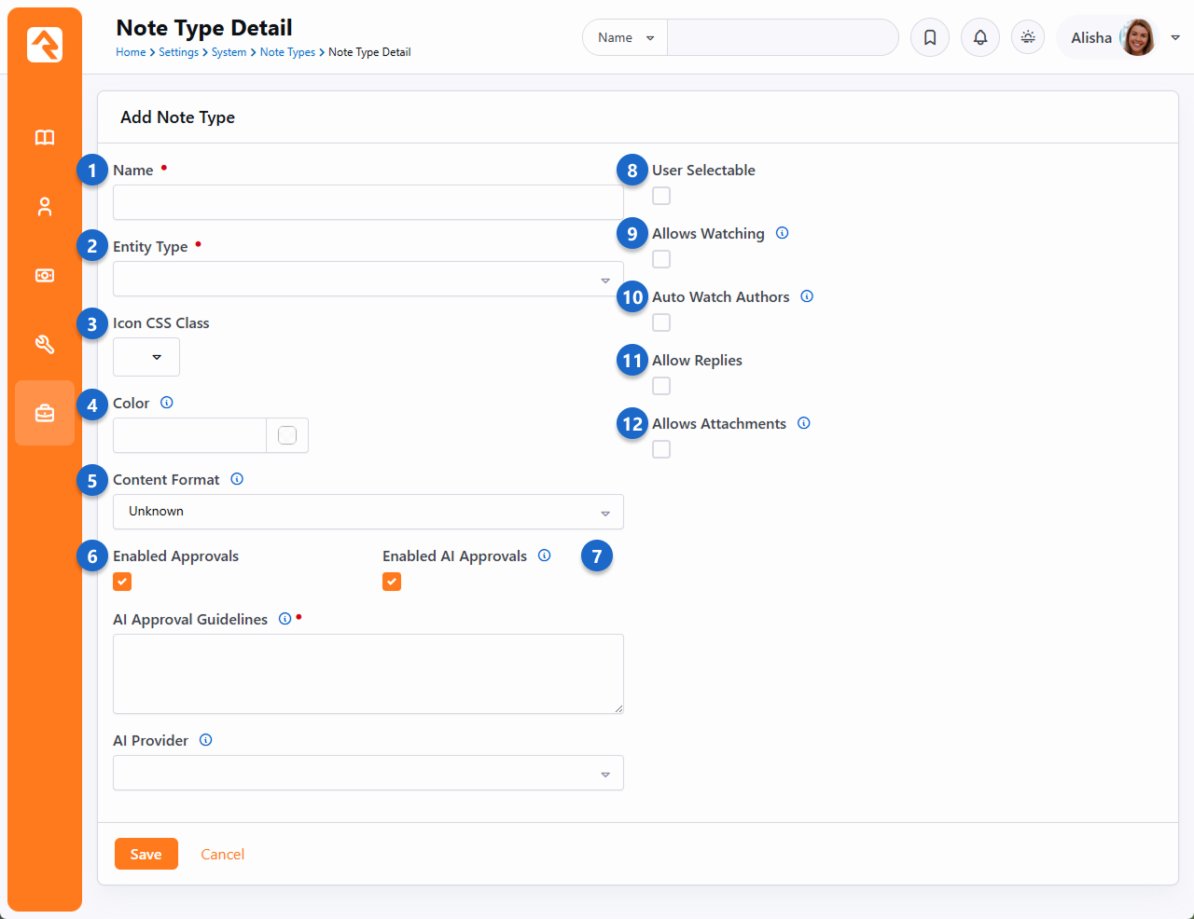
Task: Open the finance money icon in sidebar
Action: (45, 276)
